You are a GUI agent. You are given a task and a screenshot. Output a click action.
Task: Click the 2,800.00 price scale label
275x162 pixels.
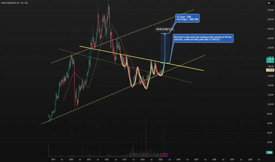coord(270,19)
